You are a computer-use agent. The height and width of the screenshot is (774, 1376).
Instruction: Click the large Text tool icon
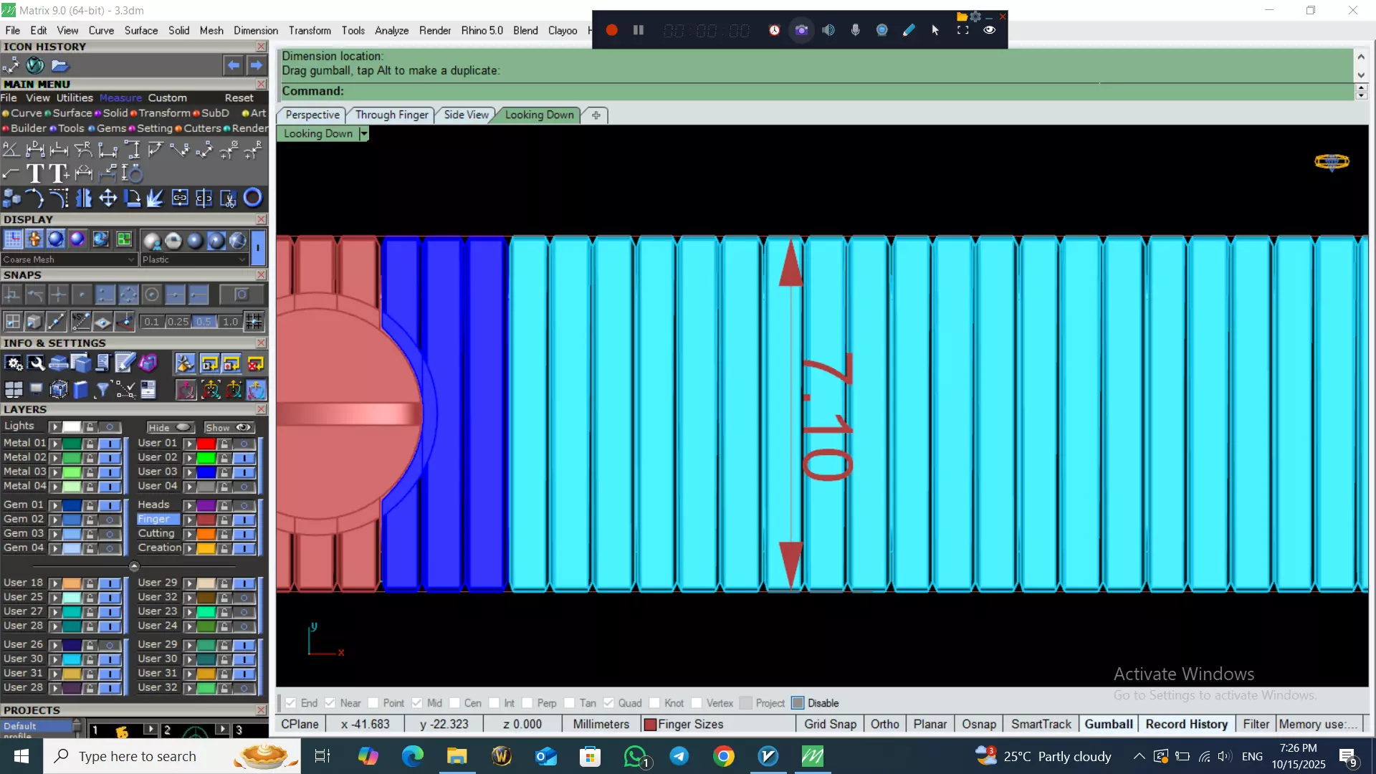point(34,173)
